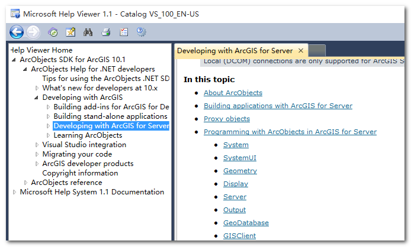Image resolution: width=411 pixels, height=247 pixels.
Task: Select Building add-ins for ArcGIS tree item
Action: (111, 107)
